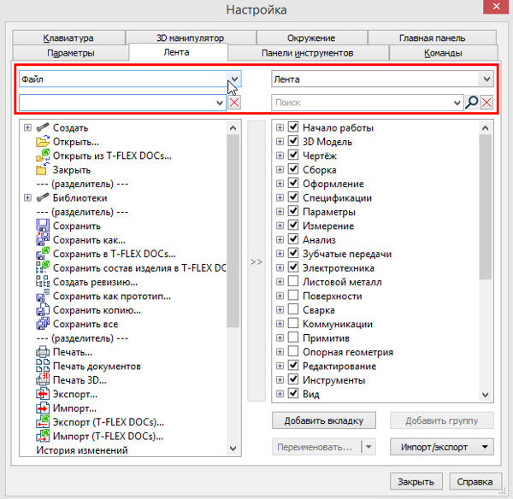
Task: Uncheck the Редактирование checkbox
Action: pyautogui.click(x=293, y=365)
